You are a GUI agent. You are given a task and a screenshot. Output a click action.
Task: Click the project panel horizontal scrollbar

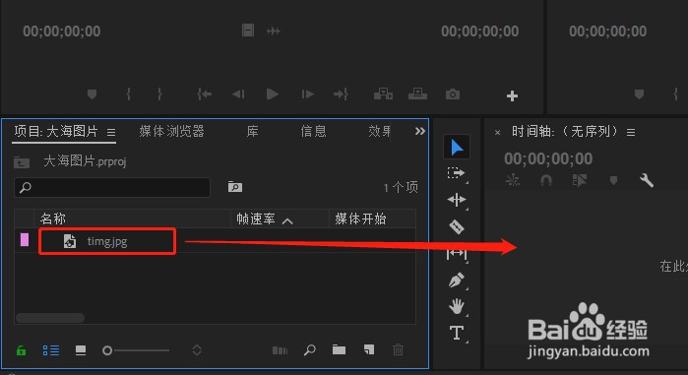coord(50,317)
